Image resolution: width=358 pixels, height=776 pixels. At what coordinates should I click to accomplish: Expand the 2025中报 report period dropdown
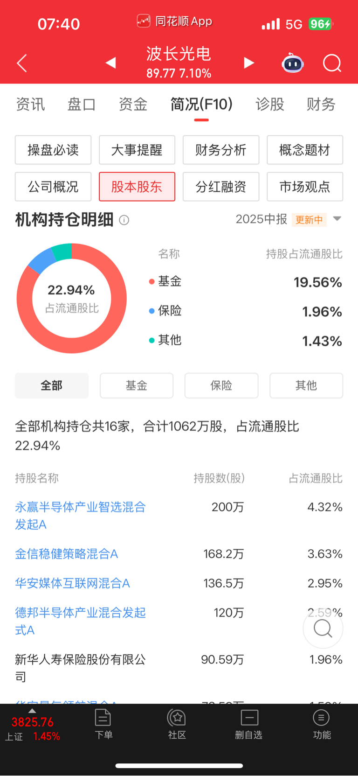coord(337,219)
